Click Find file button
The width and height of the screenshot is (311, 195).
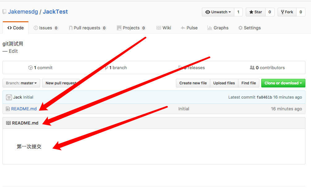pyautogui.click(x=249, y=83)
